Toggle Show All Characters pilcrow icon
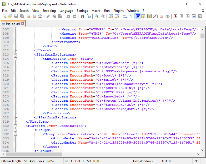The width and height of the screenshot is (206, 164). [x=131, y=16]
